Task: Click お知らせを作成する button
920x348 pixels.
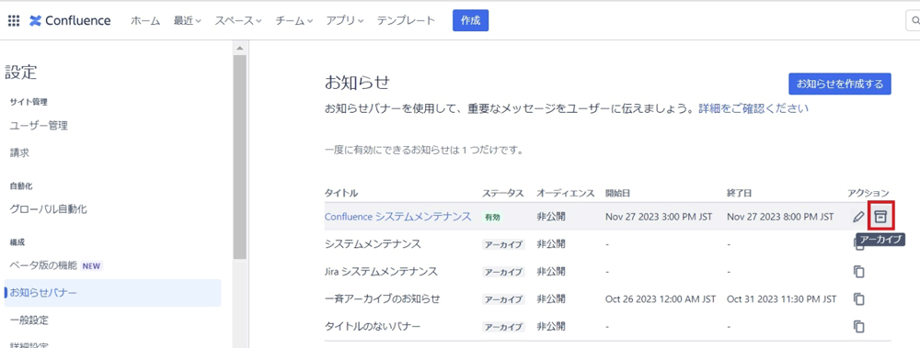Action: point(840,84)
